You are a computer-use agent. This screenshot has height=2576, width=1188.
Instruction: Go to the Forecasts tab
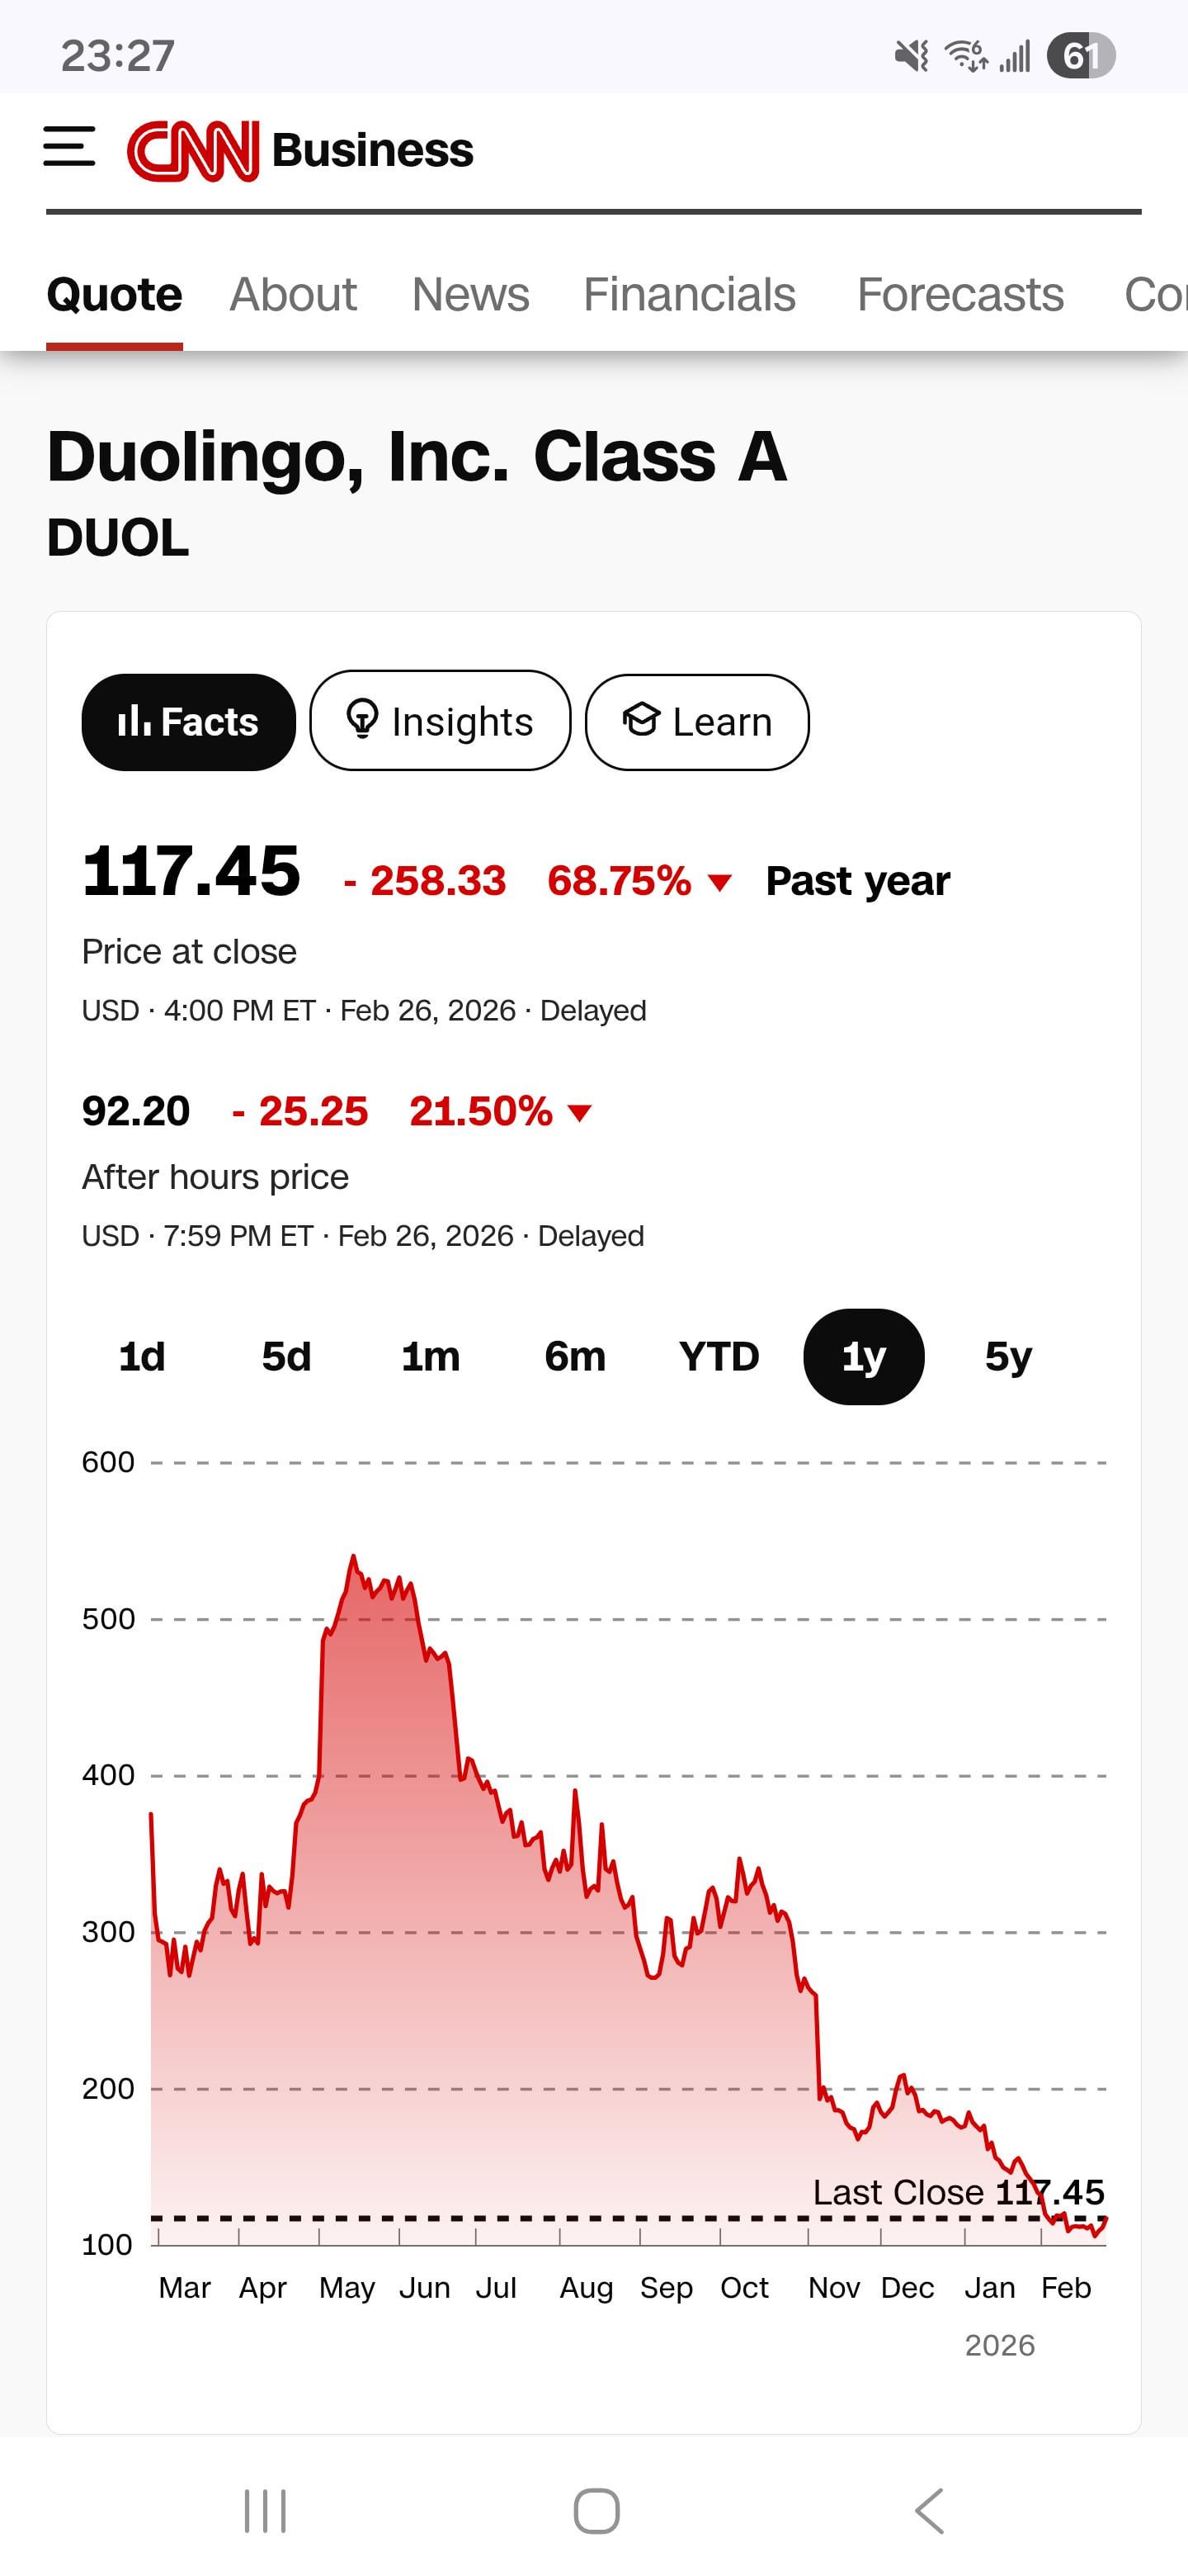pos(959,295)
